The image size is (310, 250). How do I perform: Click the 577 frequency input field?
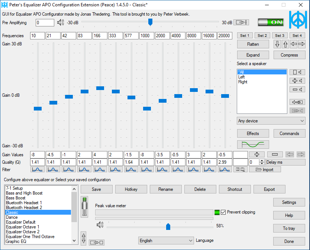pyautogui.click(x=131, y=36)
